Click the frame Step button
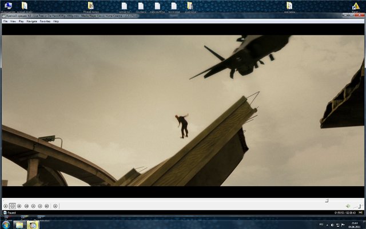Screen dimensions: 366x229 click(55, 206)
